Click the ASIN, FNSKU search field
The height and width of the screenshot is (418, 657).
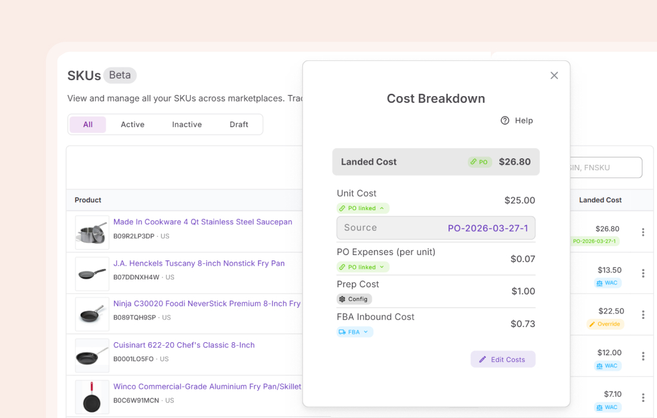pos(606,168)
